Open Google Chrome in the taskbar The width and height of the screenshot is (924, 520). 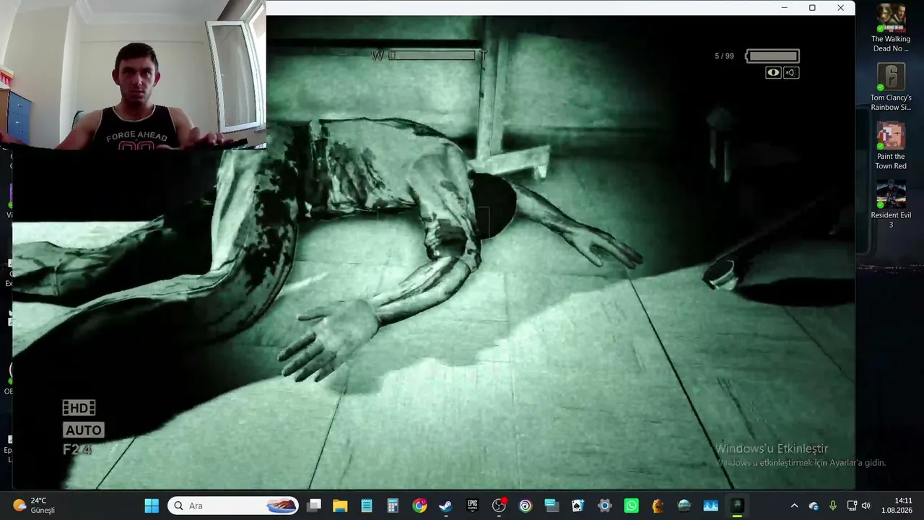pos(419,506)
